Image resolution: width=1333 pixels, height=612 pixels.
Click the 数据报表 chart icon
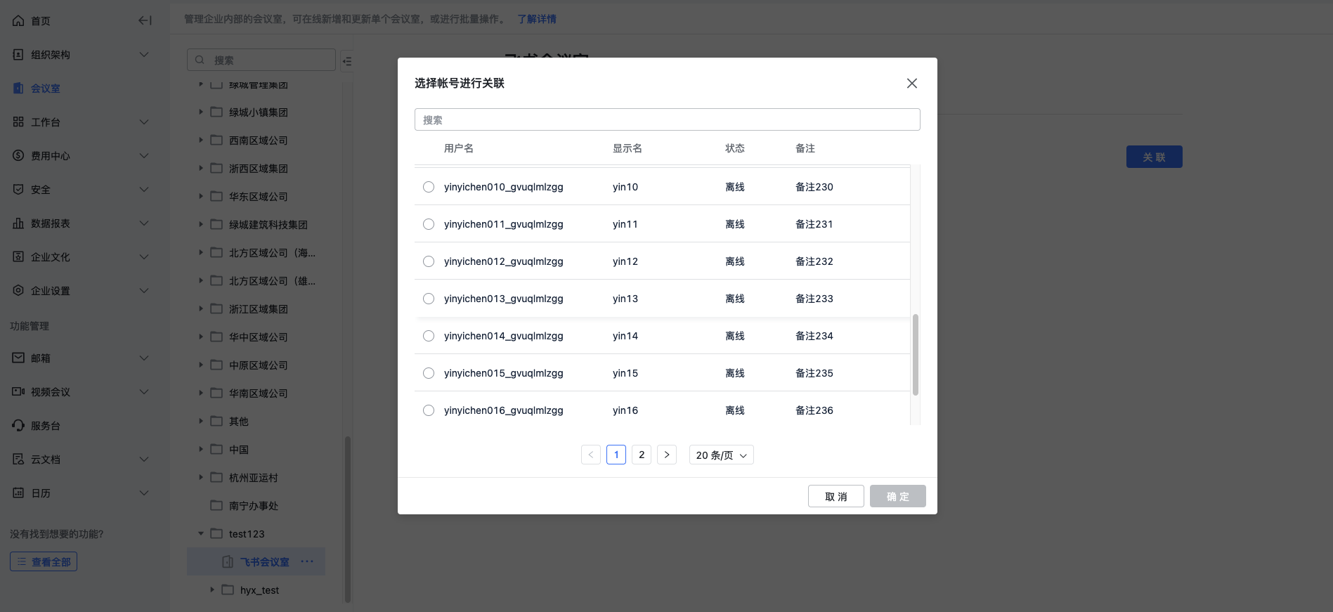point(18,223)
